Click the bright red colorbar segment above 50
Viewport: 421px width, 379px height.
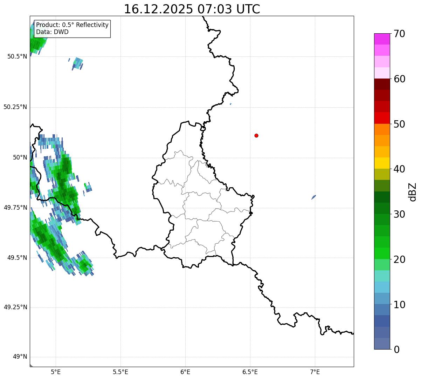click(x=382, y=118)
